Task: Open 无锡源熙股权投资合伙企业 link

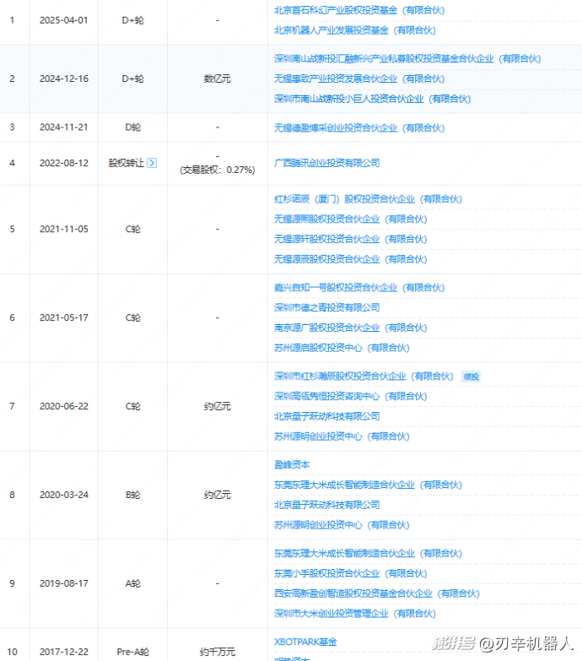Action: 350,219
